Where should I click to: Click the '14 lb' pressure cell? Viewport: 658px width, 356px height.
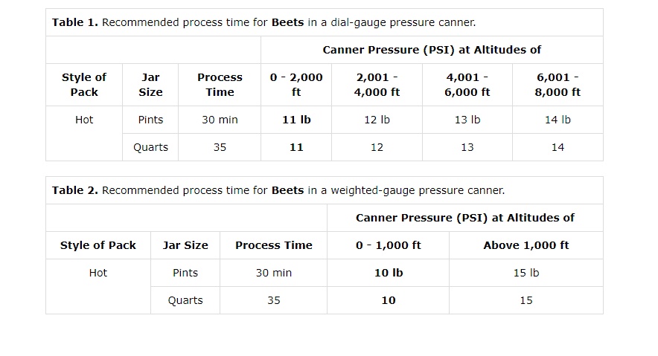pyautogui.click(x=558, y=120)
